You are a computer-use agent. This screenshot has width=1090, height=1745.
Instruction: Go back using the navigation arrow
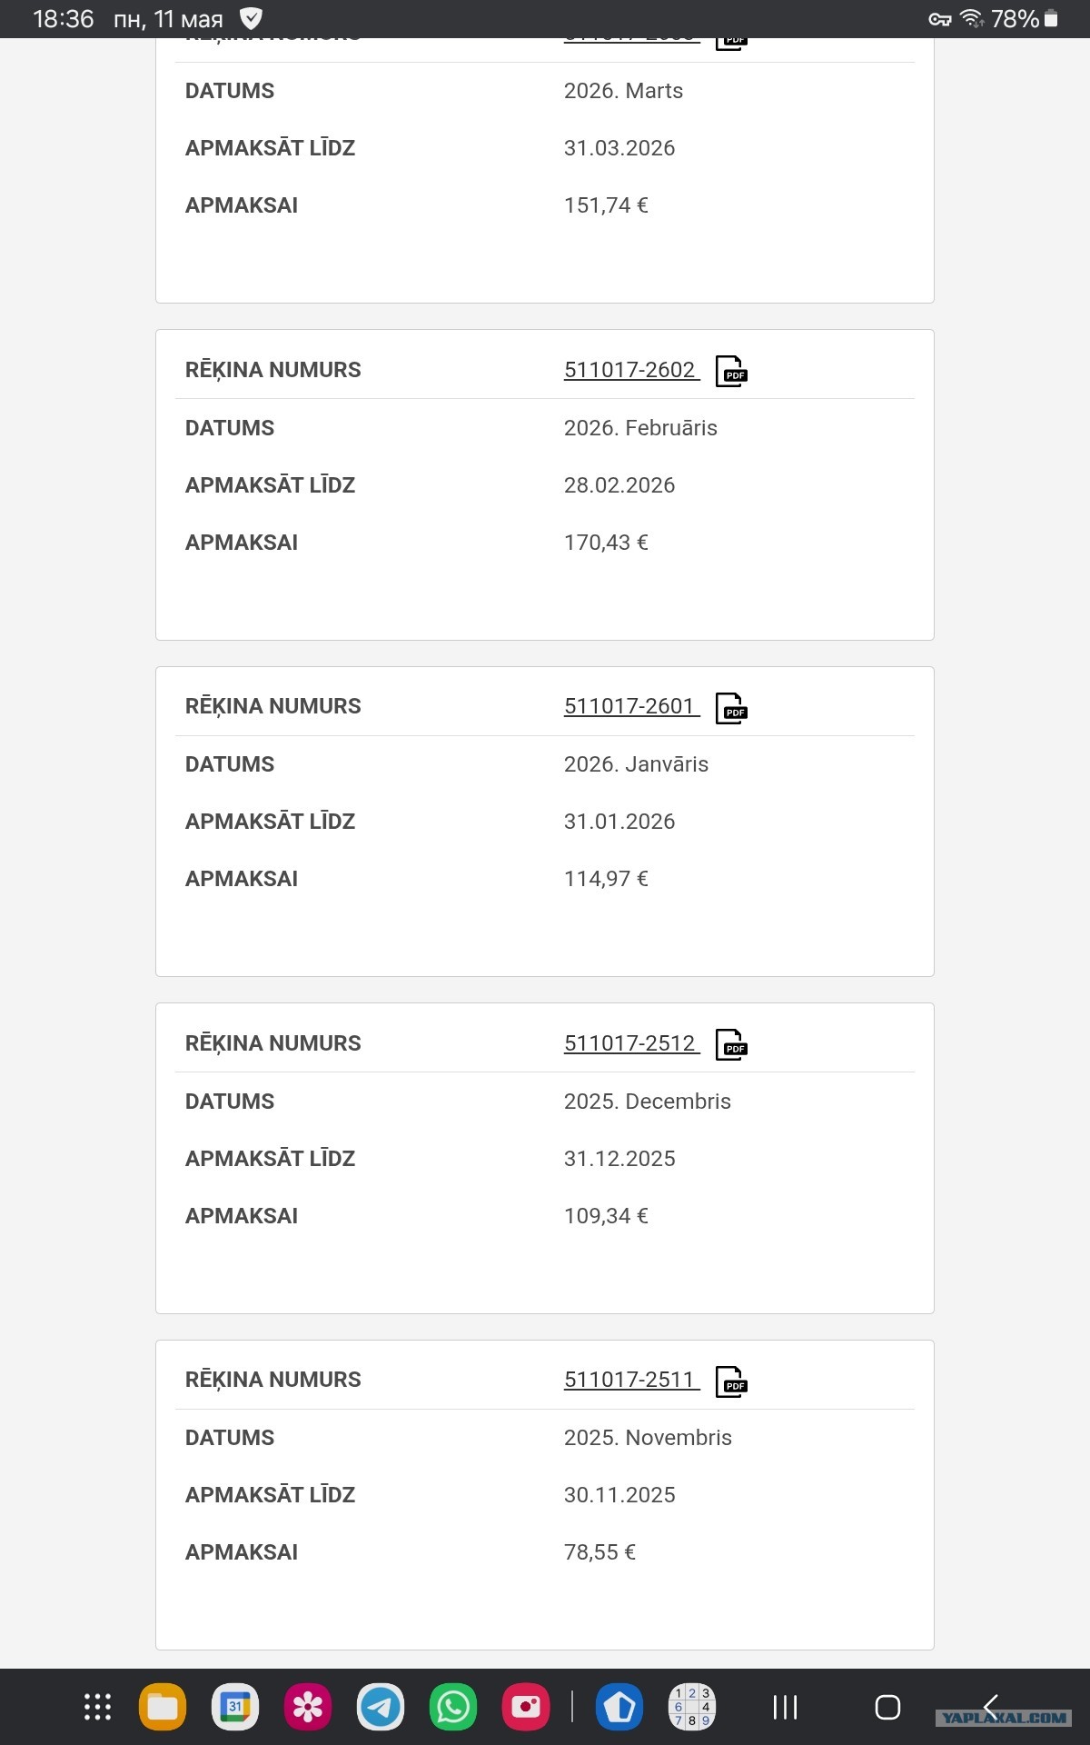pos(990,1707)
